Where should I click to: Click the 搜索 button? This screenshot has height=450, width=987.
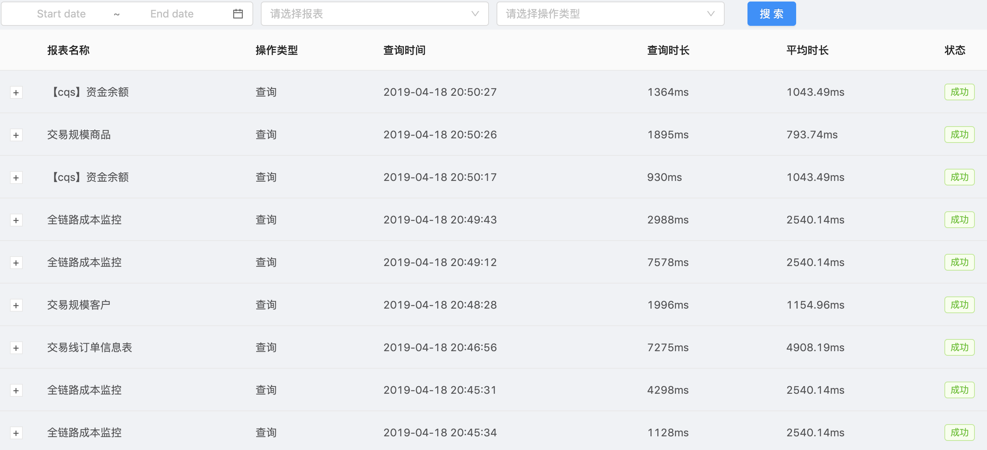pos(771,14)
